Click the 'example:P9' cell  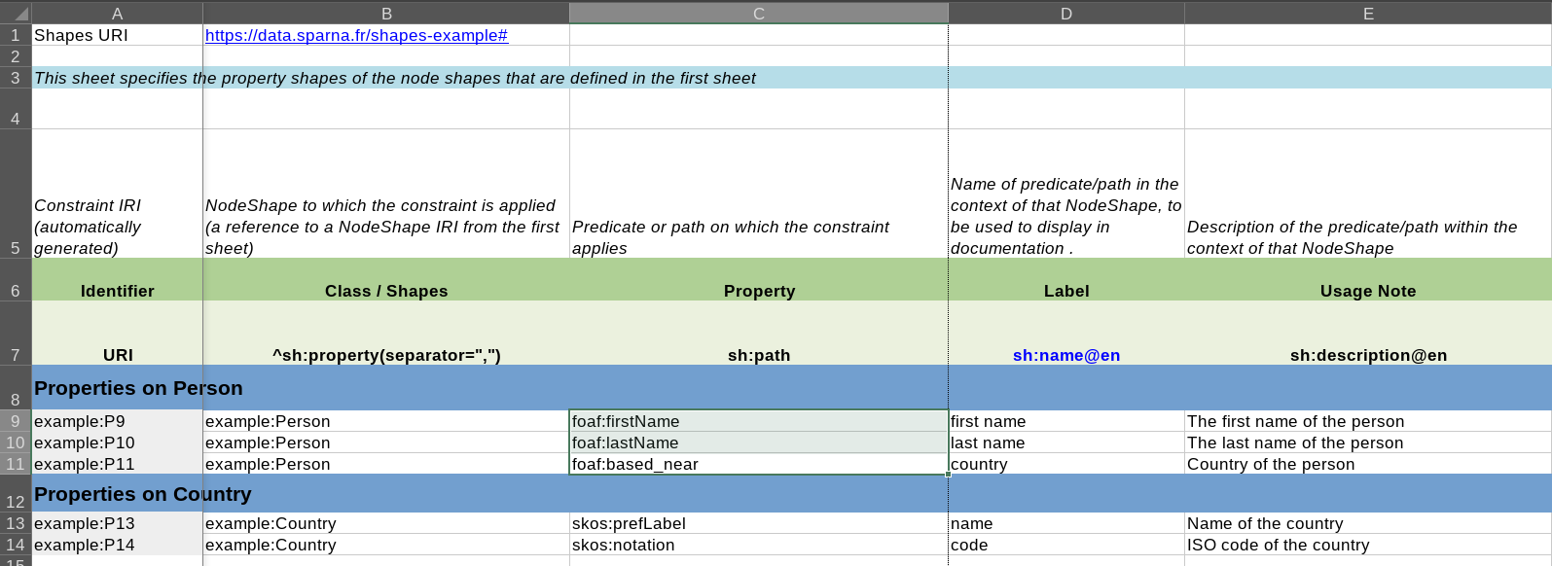[117, 421]
